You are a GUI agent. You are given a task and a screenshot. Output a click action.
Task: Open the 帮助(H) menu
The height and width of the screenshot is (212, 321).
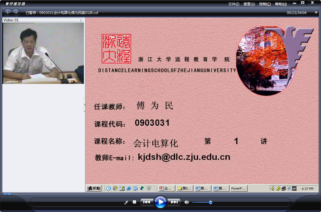[281, 4]
